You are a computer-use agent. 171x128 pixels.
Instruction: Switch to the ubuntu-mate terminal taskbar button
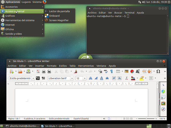click(22, 126)
